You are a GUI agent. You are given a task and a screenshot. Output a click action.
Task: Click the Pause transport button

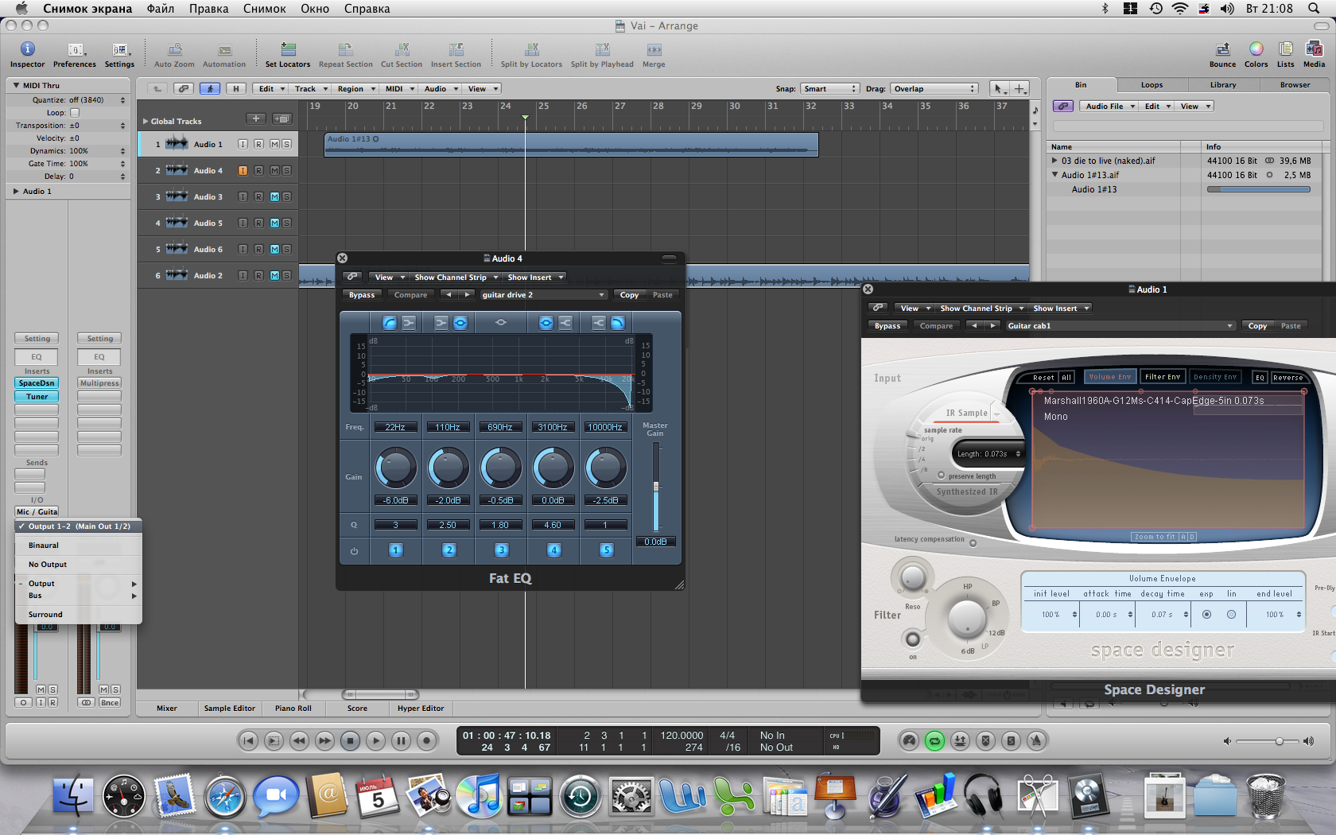401,740
